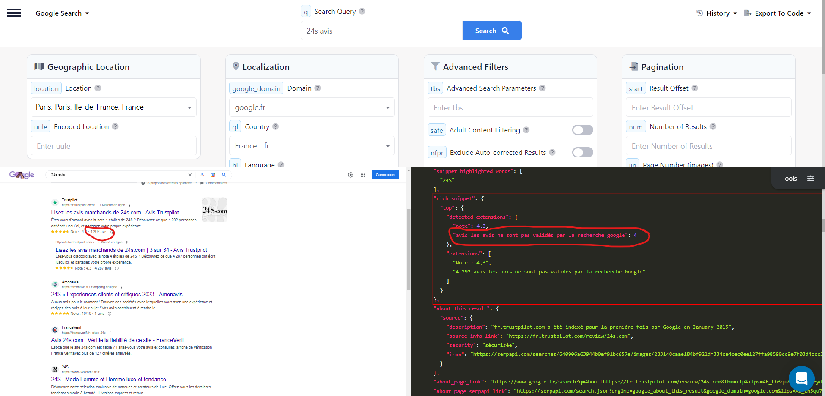Click the Connexion button on Google's page
The width and height of the screenshot is (825, 396).
pos(384,174)
